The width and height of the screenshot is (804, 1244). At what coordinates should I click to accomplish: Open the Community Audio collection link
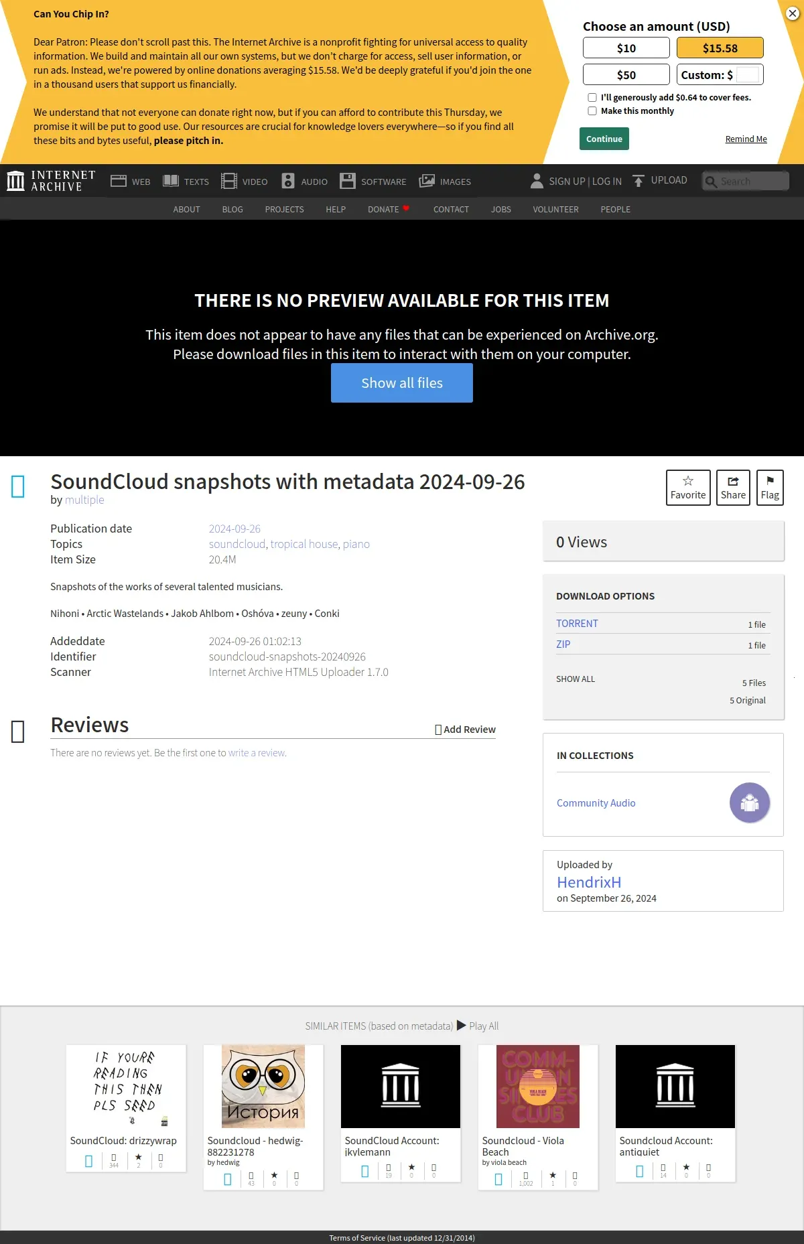click(596, 803)
